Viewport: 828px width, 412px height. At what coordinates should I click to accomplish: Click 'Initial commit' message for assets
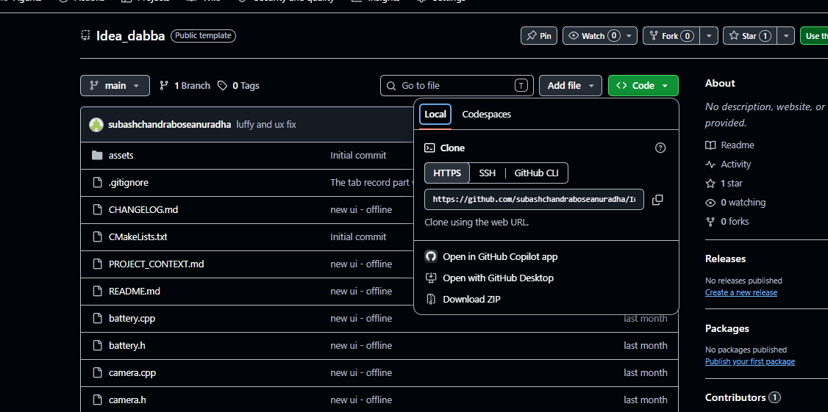pos(358,156)
